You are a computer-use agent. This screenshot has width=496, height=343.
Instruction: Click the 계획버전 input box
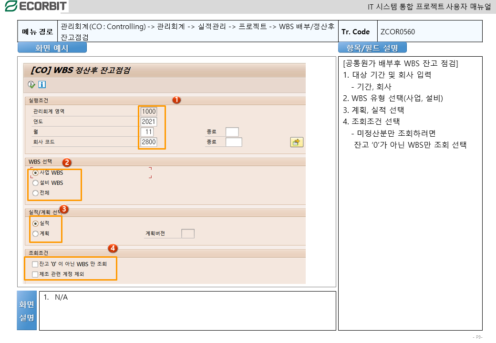coord(188,233)
